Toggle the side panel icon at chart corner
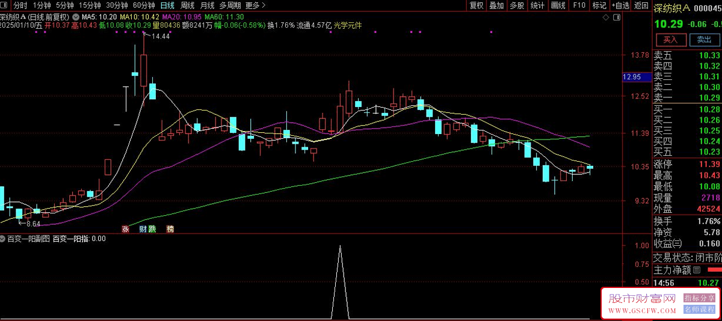 point(616,18)
